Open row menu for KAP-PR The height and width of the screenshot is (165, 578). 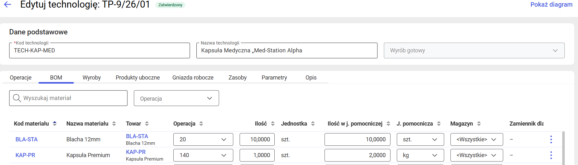pos(551,155)
